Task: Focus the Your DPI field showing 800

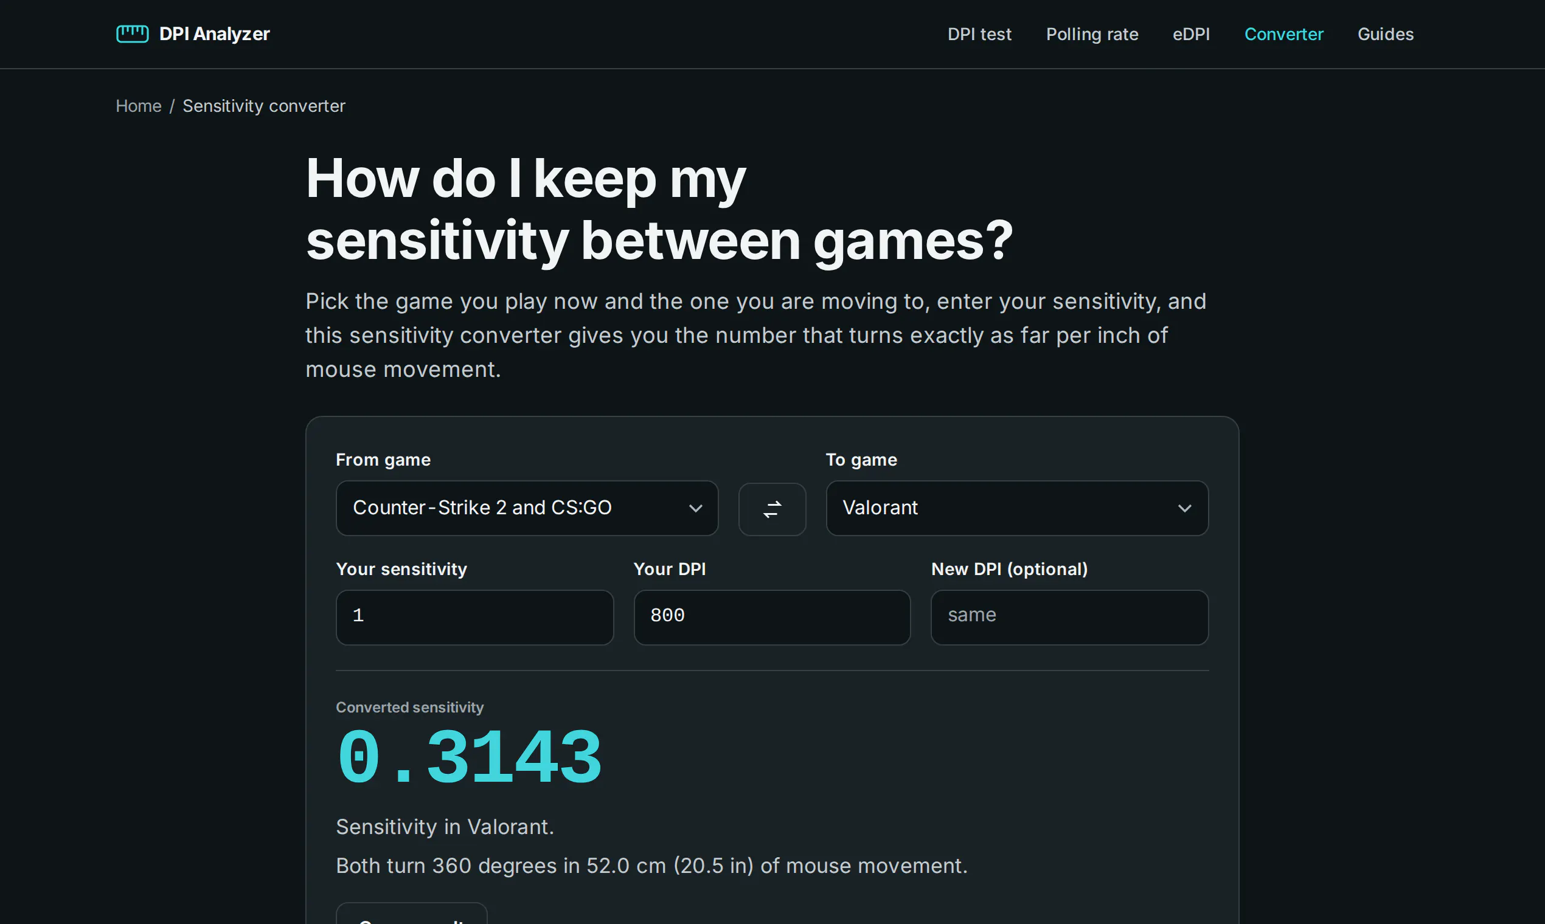Action: pyautogui.click(x=772, y=617)
